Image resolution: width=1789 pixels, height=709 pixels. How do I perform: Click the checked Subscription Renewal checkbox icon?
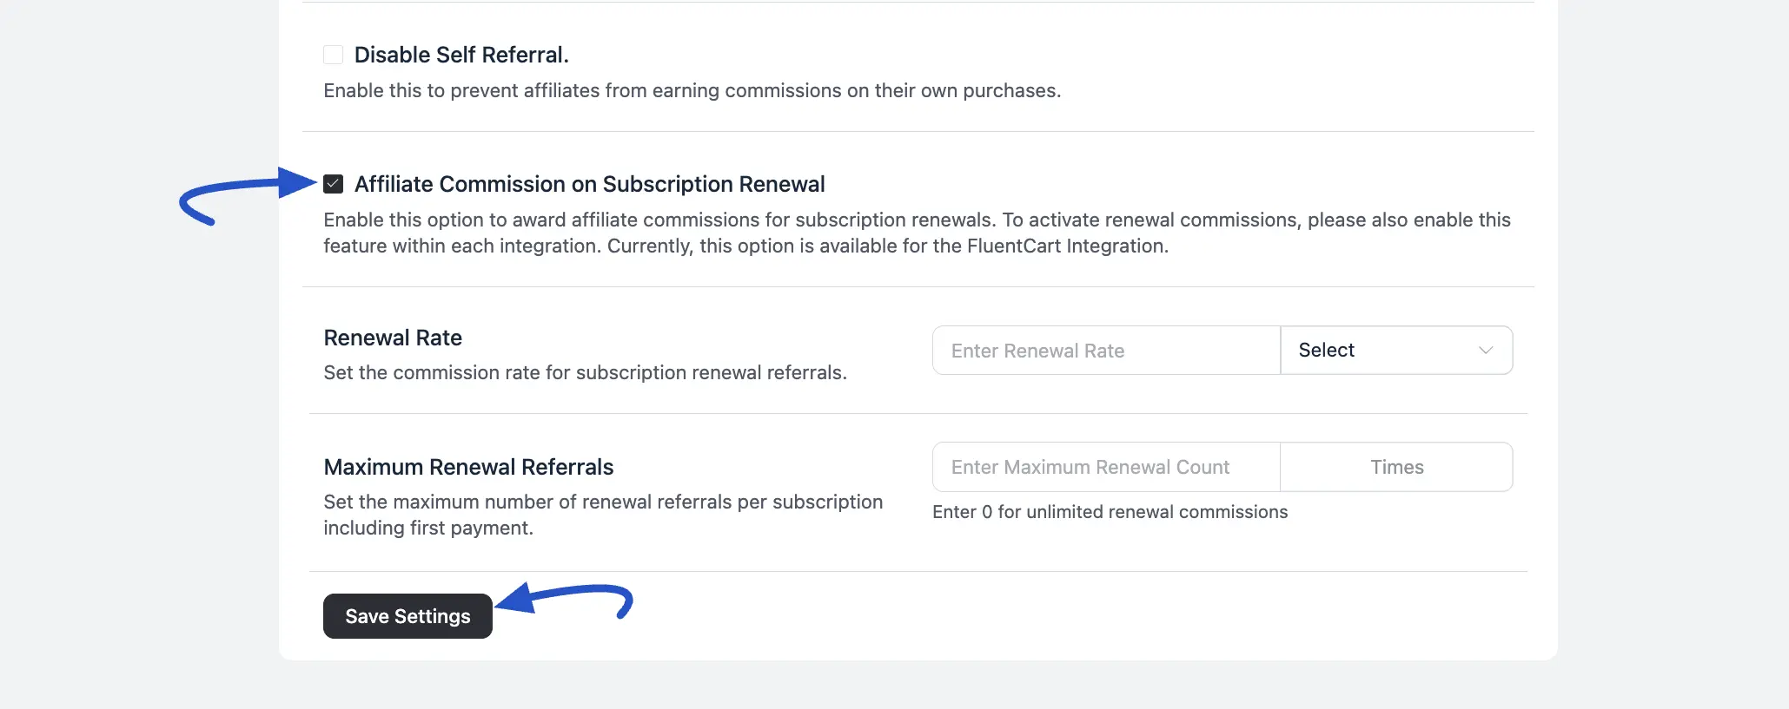(334, 184)
